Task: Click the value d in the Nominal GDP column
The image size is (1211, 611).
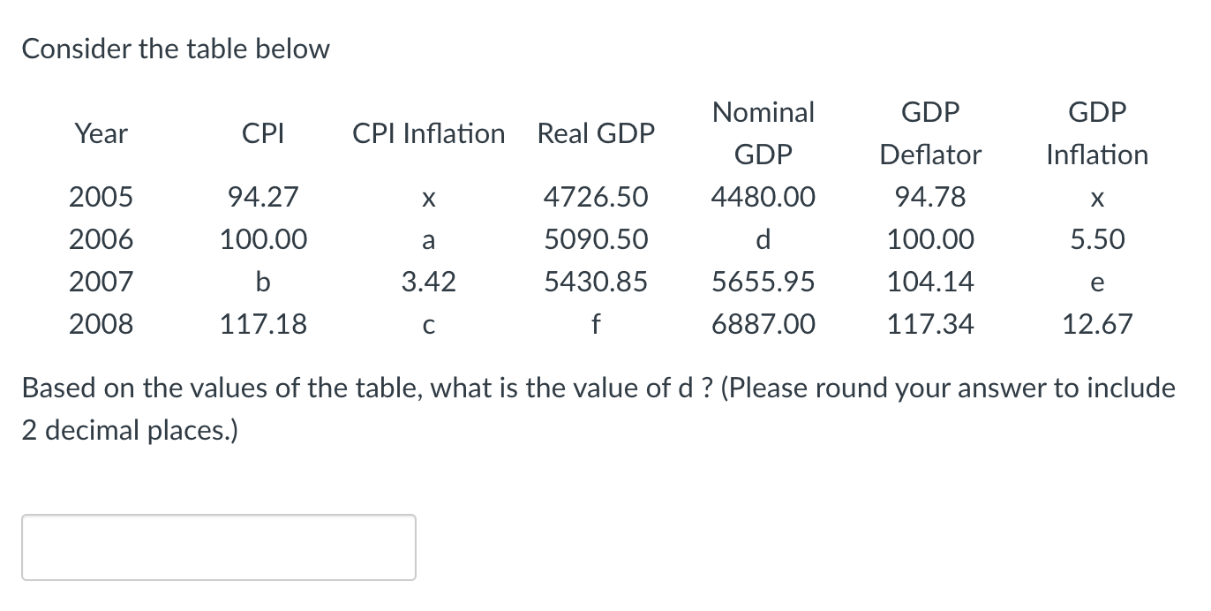Action: point(763,239)
